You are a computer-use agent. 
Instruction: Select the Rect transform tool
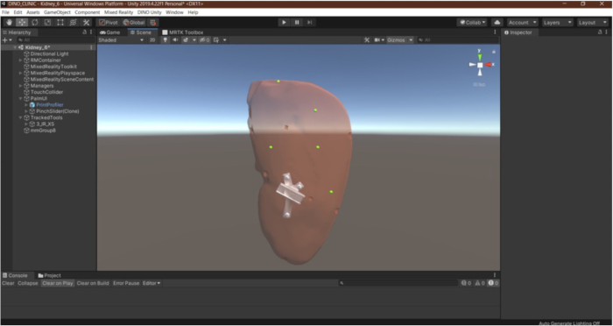(x=60, y=22)
